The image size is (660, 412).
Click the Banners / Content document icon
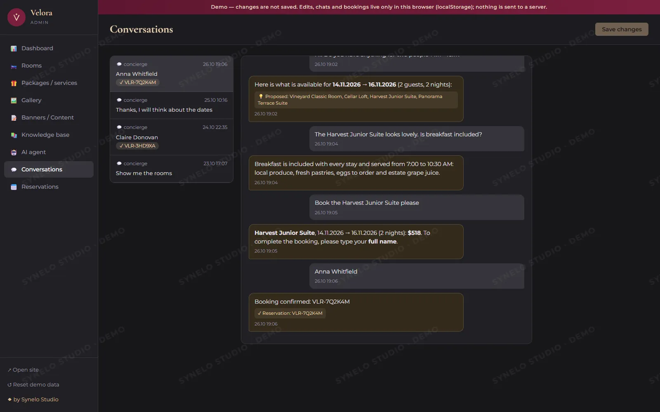[x=14, y=117]
